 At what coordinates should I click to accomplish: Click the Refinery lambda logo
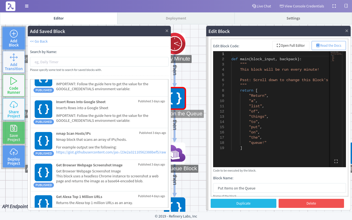[x=10, y=6]
